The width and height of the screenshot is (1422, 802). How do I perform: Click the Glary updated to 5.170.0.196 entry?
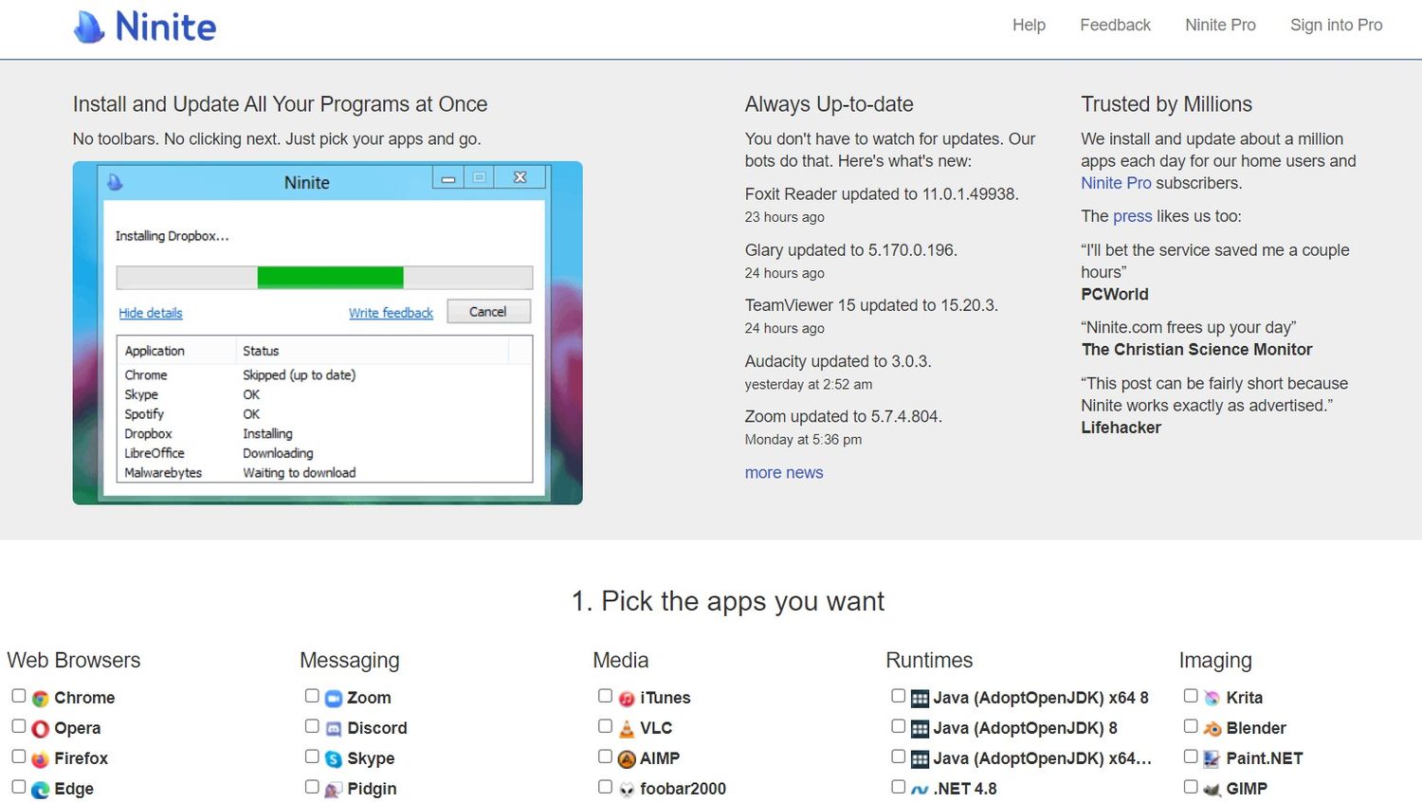click(x=851, y=250)
